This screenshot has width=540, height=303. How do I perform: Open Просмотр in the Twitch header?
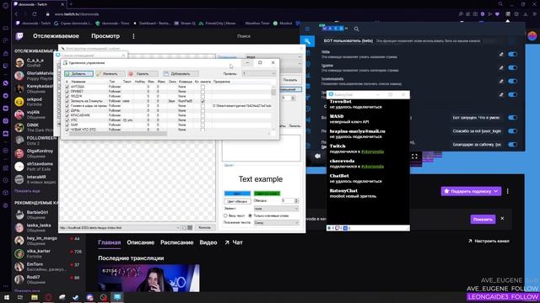(105, 36)
